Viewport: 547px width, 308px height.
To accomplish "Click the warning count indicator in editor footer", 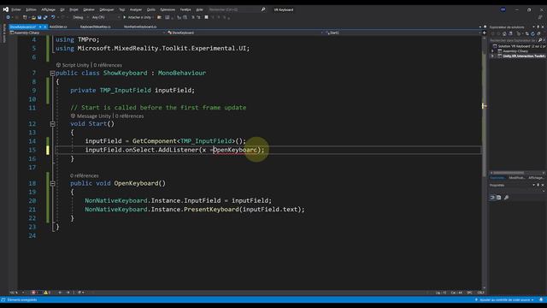I will click(x=48, y=293).
